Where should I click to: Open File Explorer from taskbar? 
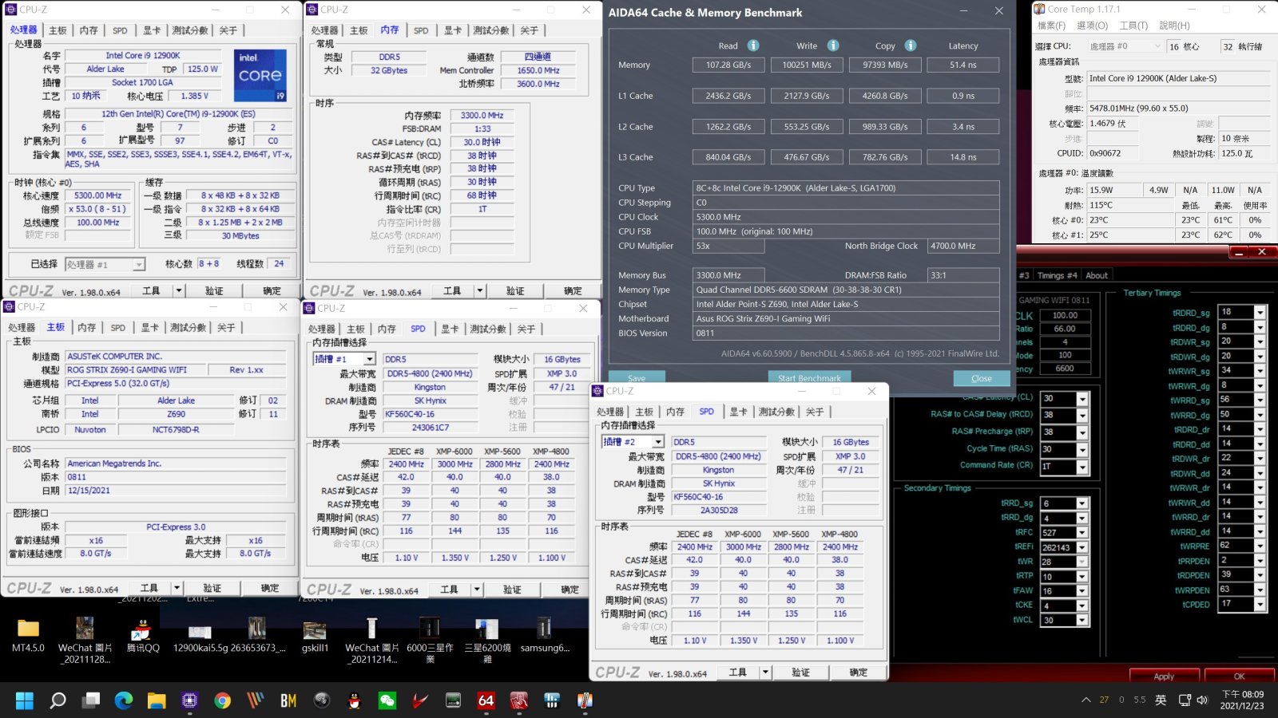pyautogui.click(x=157, y=700)
